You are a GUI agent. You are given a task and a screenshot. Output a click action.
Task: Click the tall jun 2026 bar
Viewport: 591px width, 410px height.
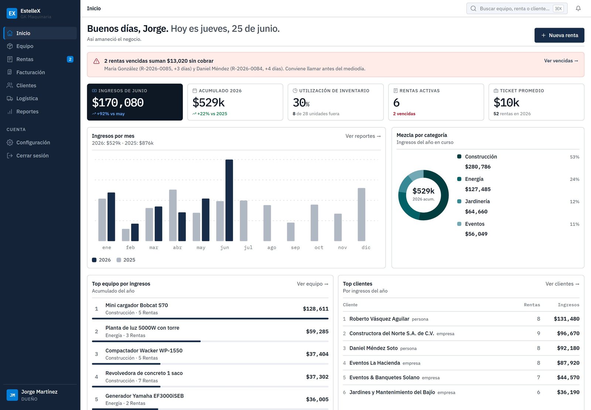[229, 200]
